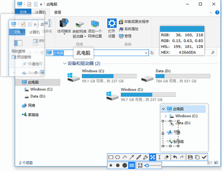Collapse the 设备和驱动器 group
Viewport: 222px width, 171px height.
[x=64, y=64]
